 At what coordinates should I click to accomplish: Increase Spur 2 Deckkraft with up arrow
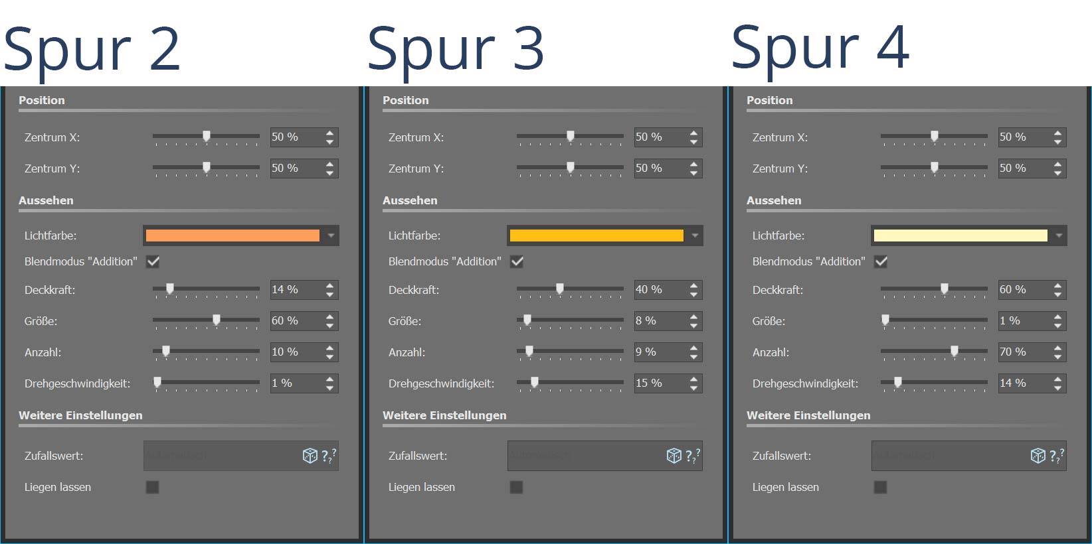(330, 285)
